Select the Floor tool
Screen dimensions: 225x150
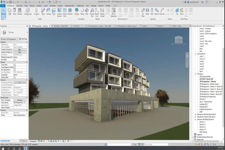pos(54,11)
